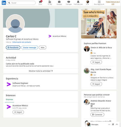Click verification shield icon under Andress

pos(92,106)
